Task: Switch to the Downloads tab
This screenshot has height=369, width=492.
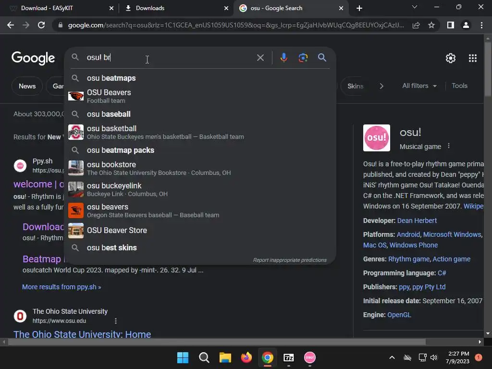Action: tap(176, 8)
